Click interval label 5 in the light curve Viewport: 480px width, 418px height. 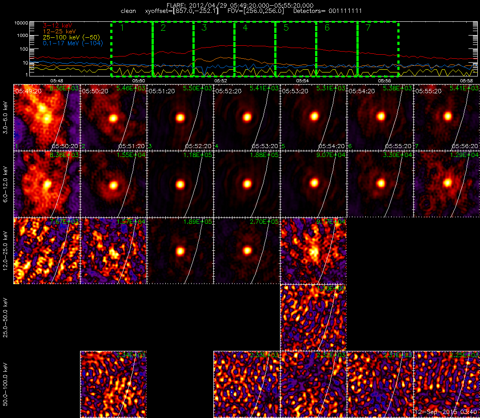click(x=286, y=28)
